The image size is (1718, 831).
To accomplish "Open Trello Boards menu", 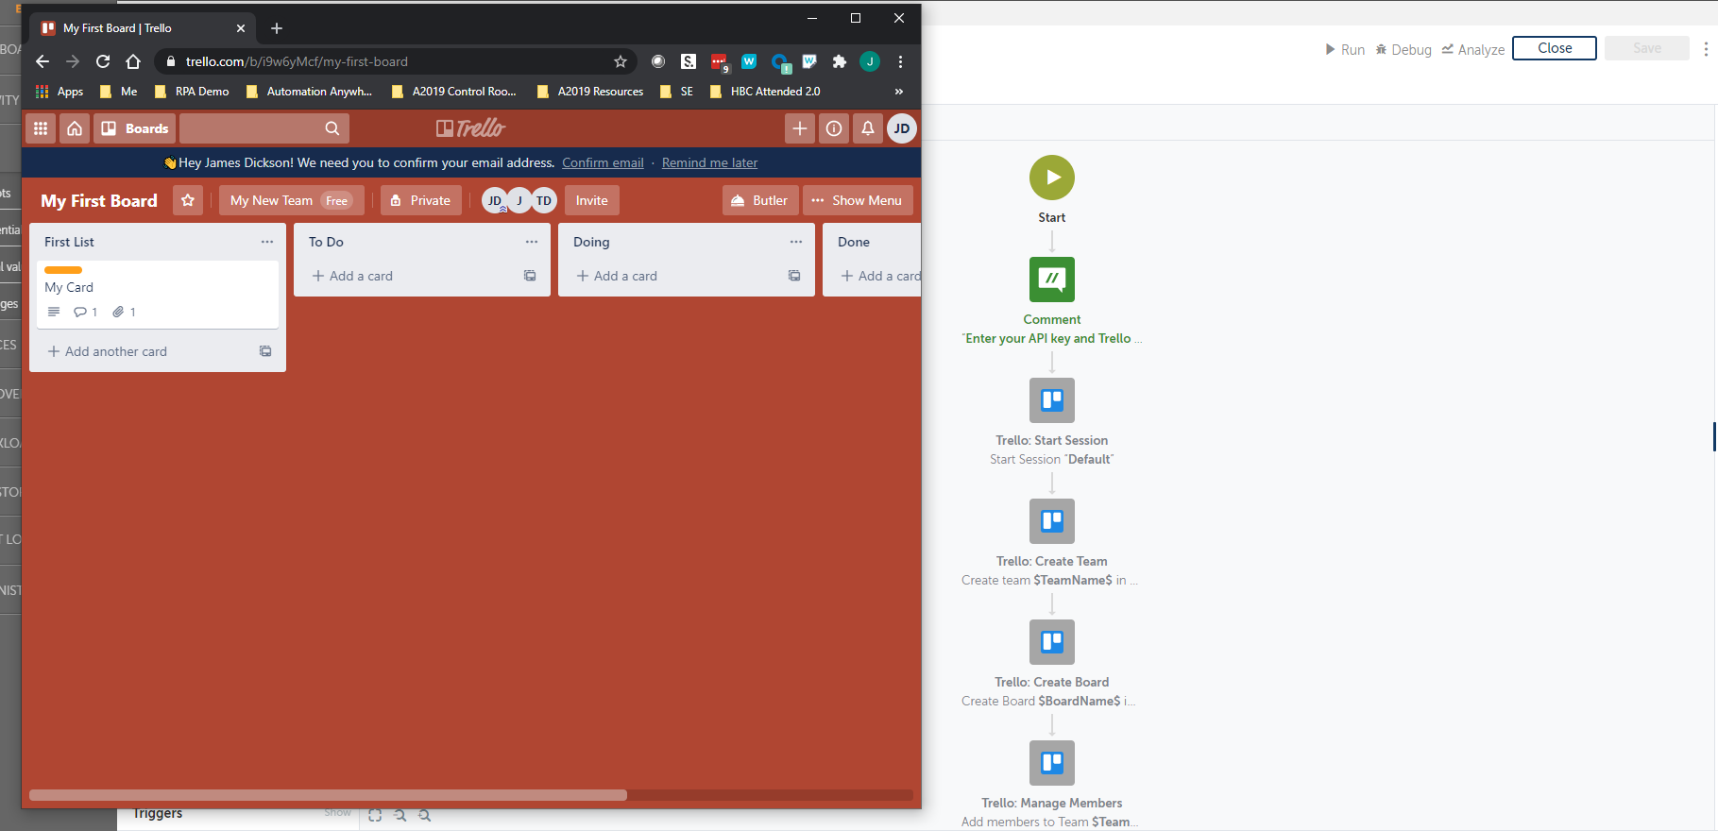I will (134, 128).
